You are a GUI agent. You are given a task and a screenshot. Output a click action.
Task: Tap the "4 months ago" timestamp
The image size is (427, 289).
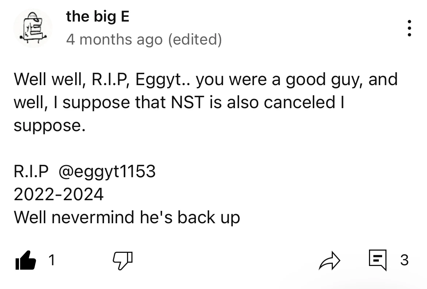[x=114, y=39]
